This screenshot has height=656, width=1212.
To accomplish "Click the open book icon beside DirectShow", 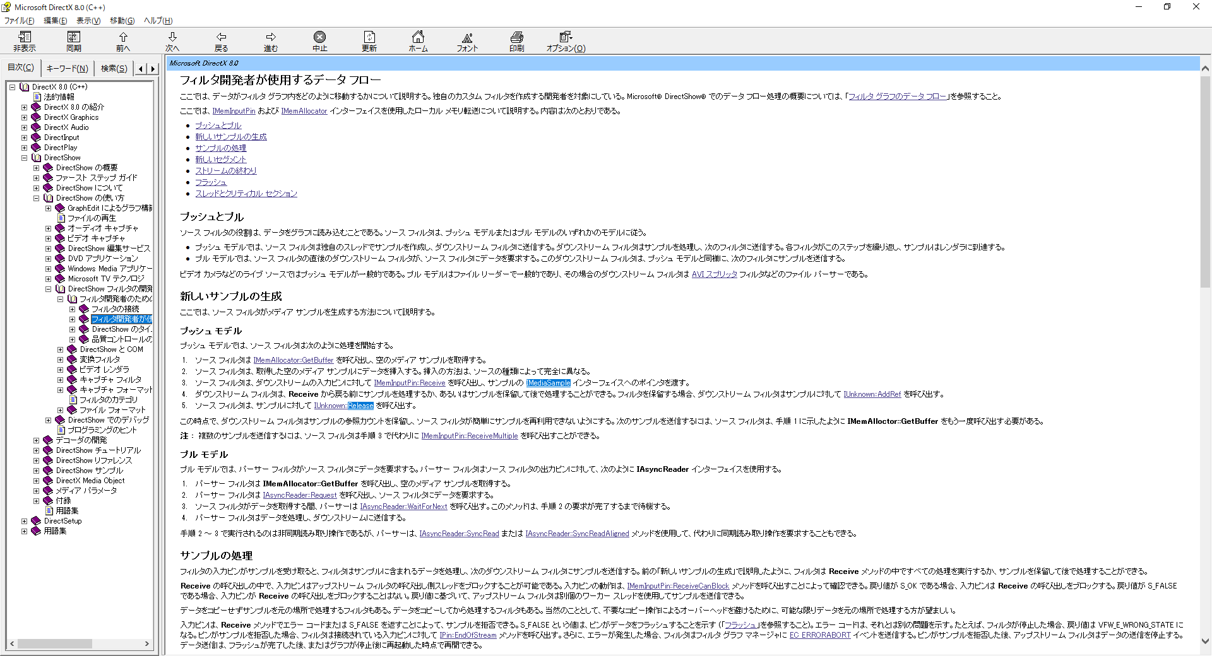I will click(x=37, y=158).
